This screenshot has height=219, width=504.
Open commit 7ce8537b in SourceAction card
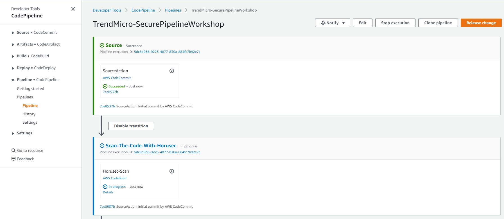point(110,92)
